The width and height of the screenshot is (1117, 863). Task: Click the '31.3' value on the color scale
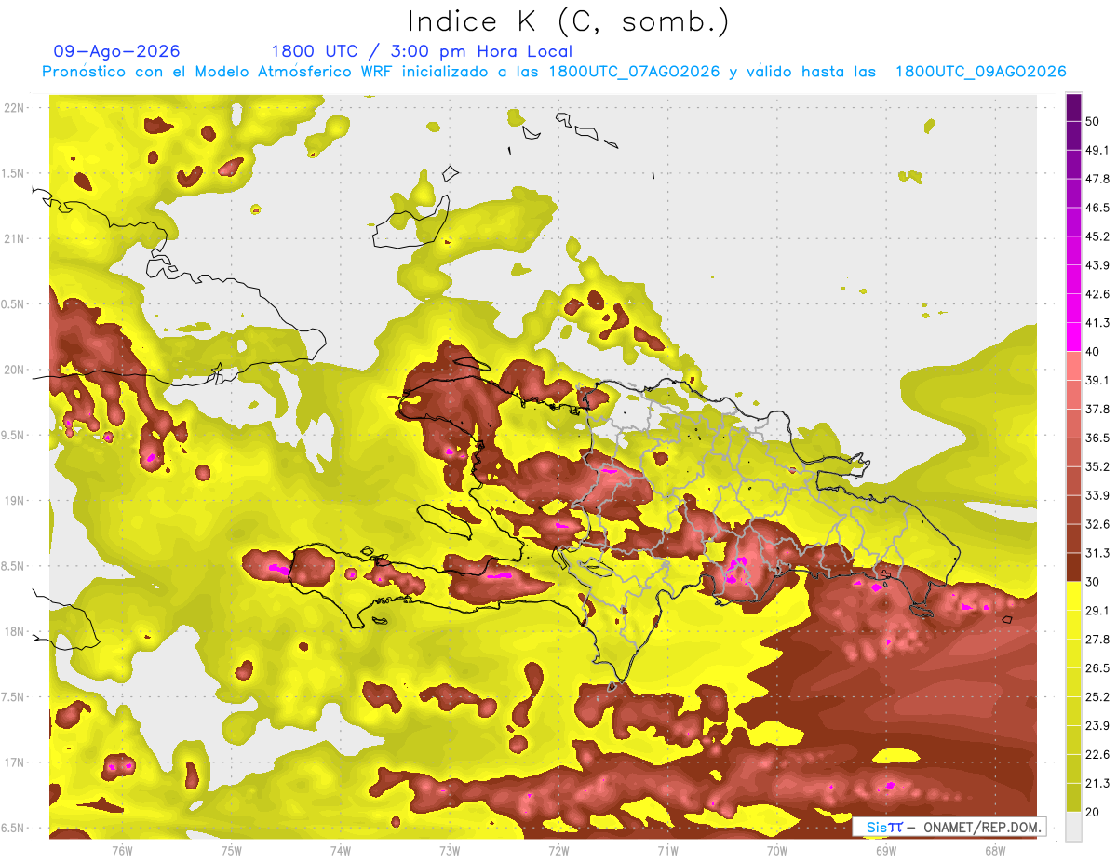1097,553
